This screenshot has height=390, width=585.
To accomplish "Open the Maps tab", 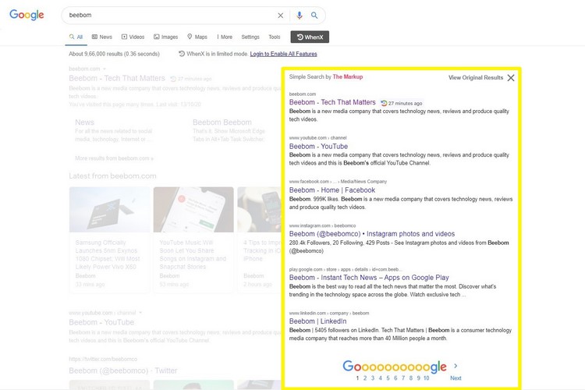I will tap(197, 37).
